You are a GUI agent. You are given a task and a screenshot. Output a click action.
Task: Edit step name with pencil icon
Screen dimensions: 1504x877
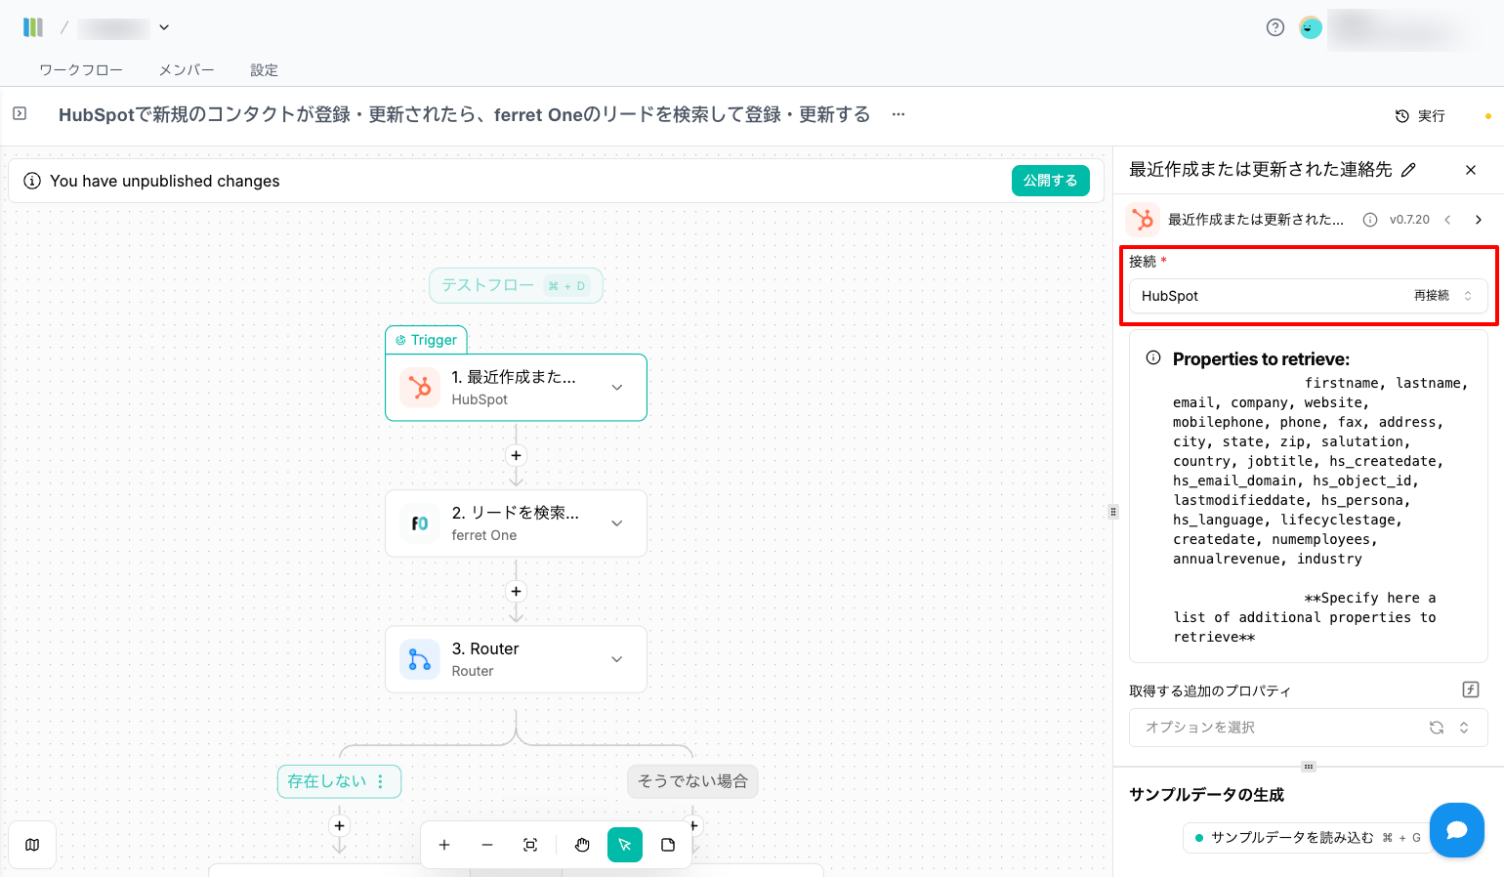point(1408,170)
